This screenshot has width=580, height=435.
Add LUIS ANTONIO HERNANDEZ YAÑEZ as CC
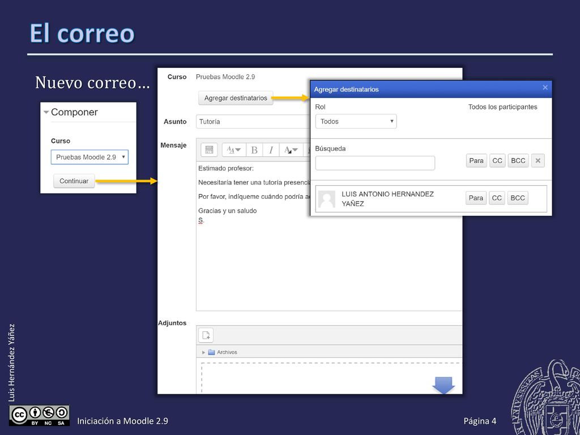point(497,198)
